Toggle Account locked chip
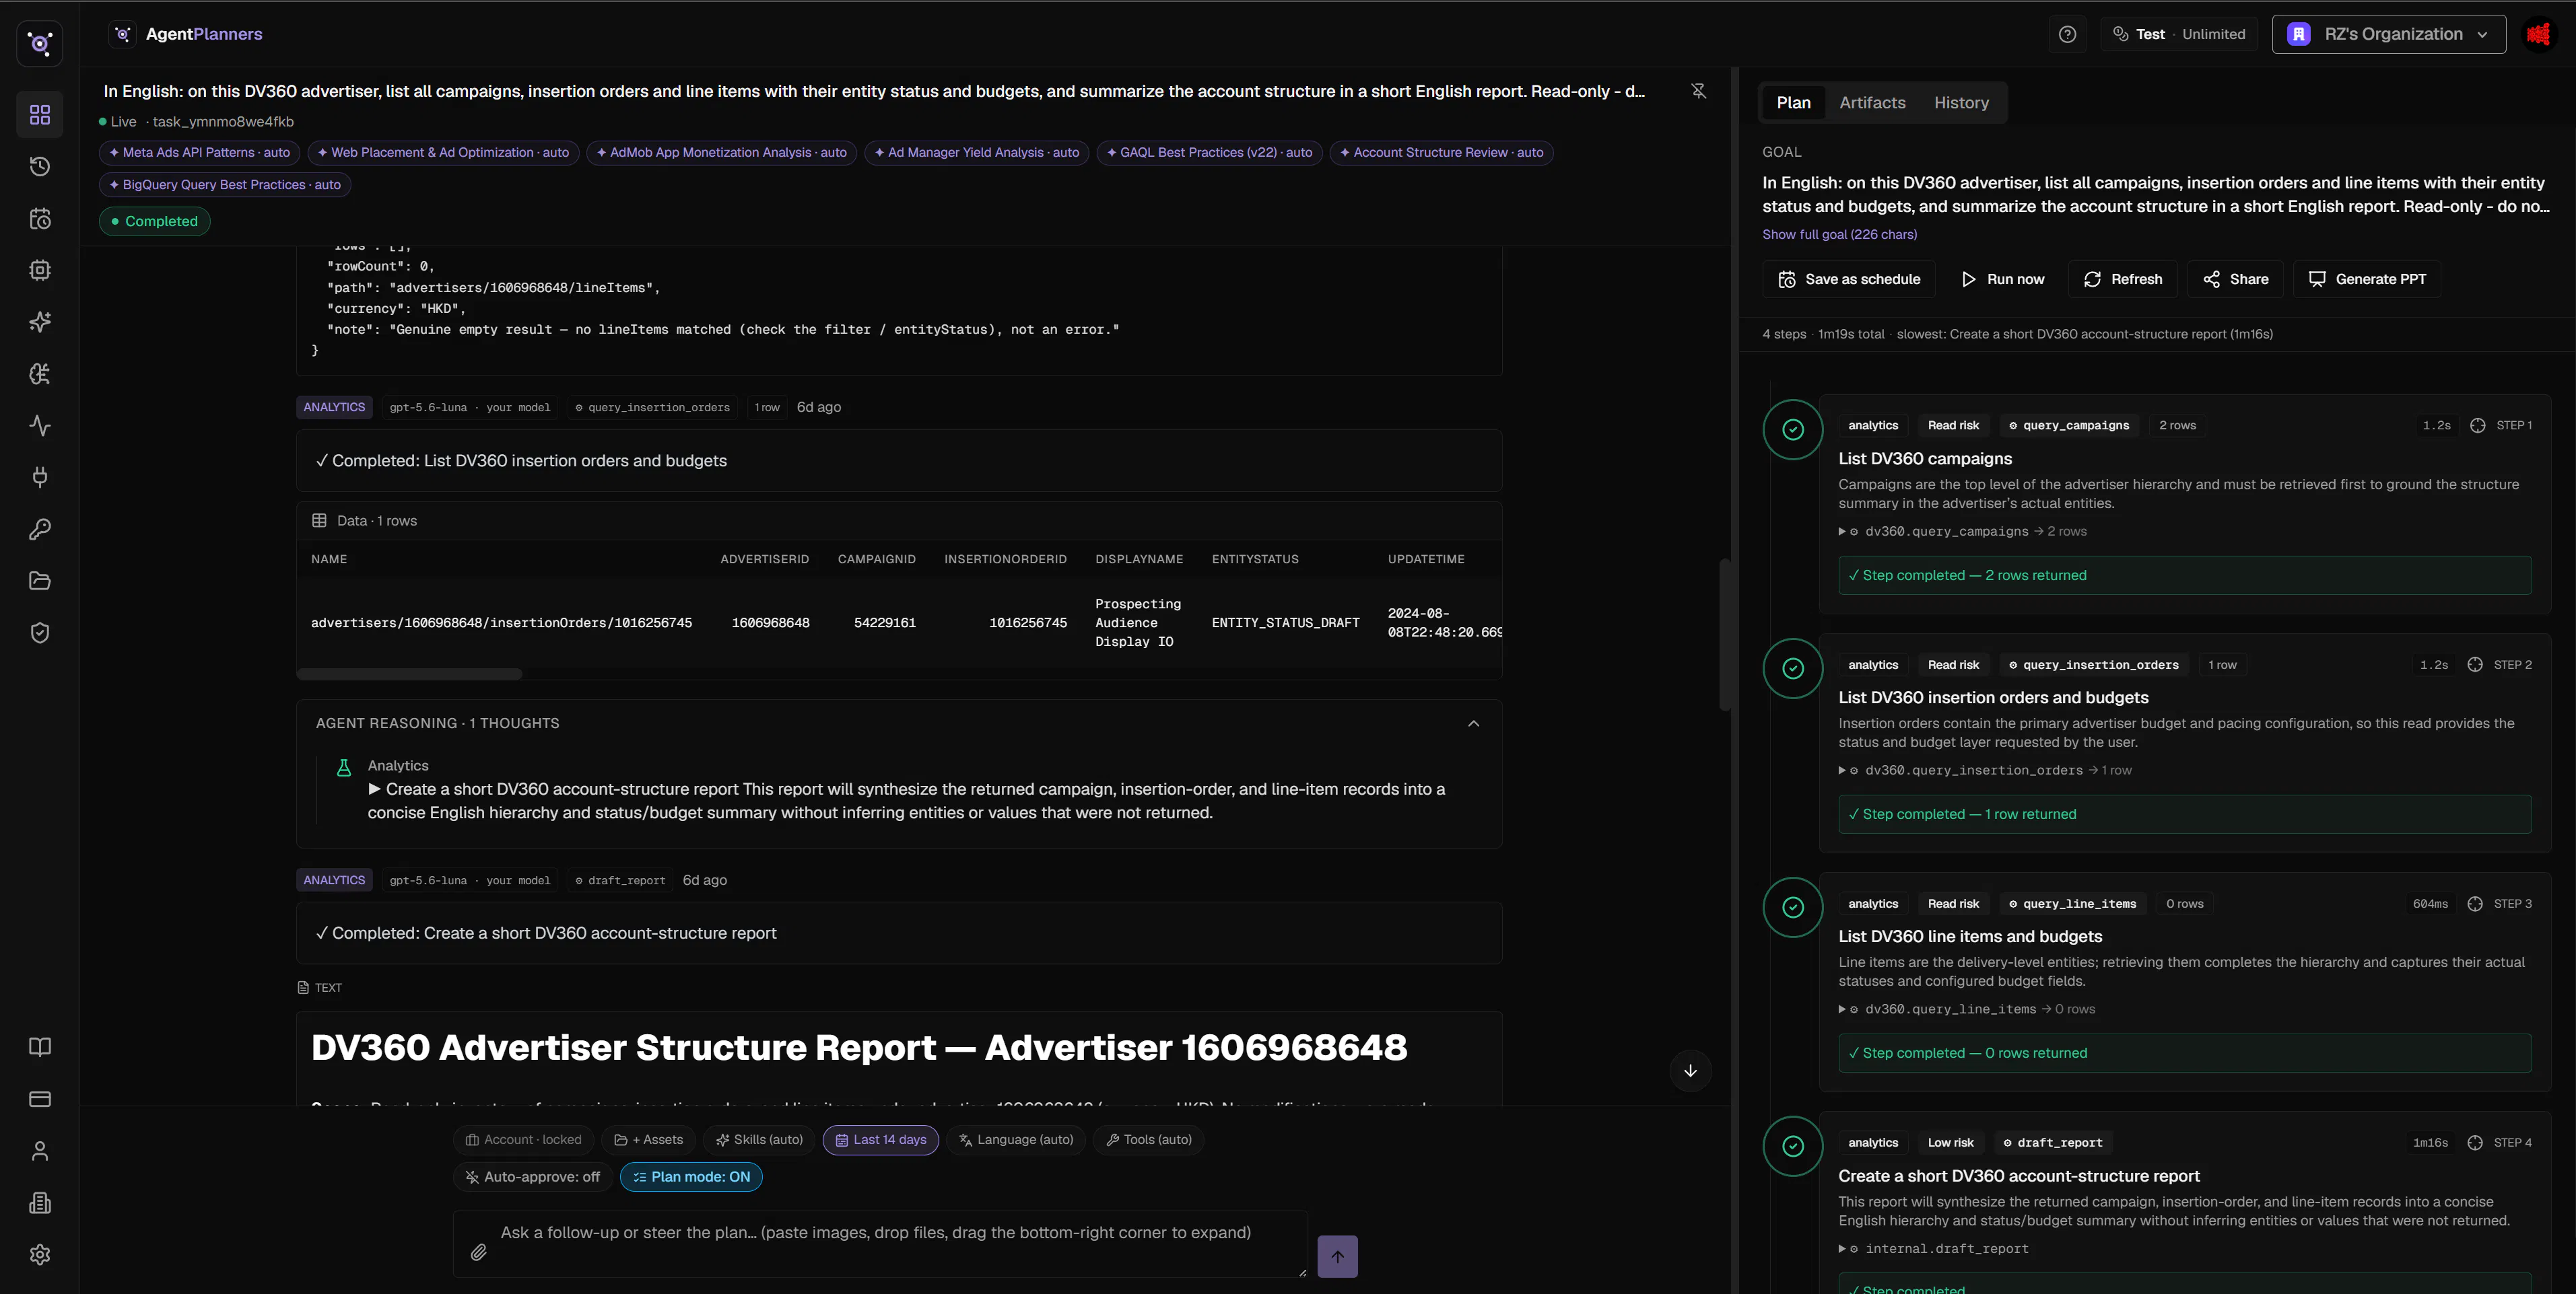The height and width of the screenshot is (1294, 2576). pos(523,1140)
